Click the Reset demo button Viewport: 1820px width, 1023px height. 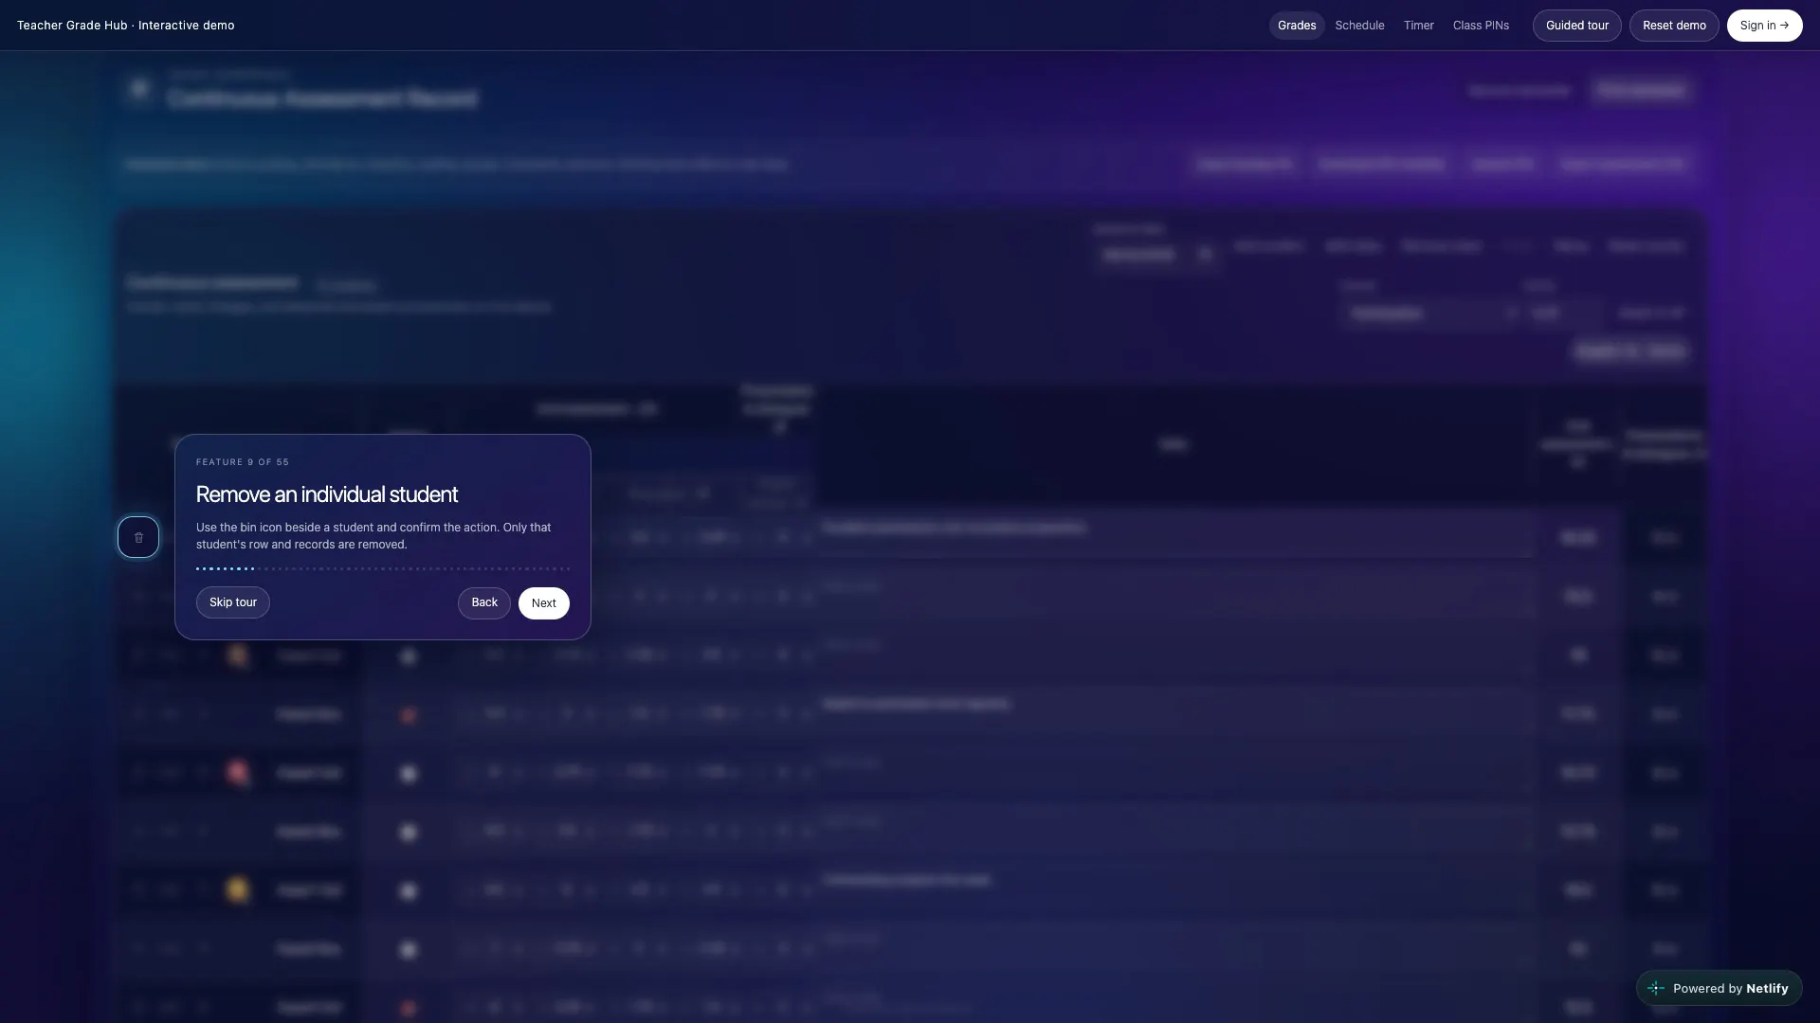[1674, 26]
